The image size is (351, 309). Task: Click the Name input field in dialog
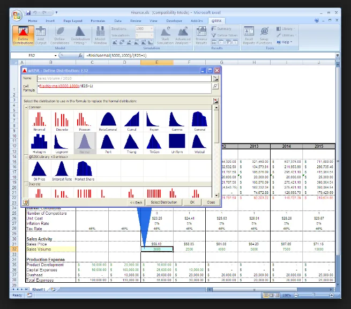click(124, 79)
